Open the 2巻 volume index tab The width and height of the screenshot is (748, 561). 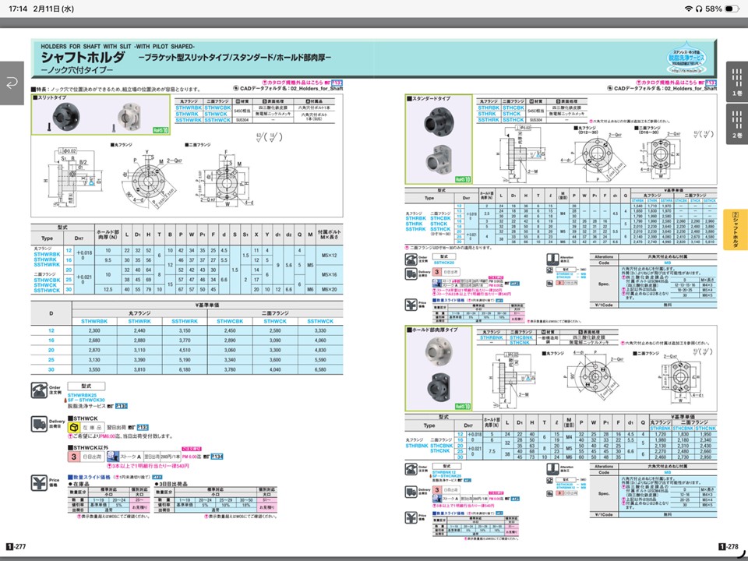coord(736,125)
